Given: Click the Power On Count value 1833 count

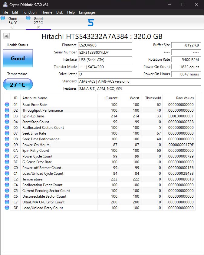Looking at the screenshot, I should coord(186,67).
